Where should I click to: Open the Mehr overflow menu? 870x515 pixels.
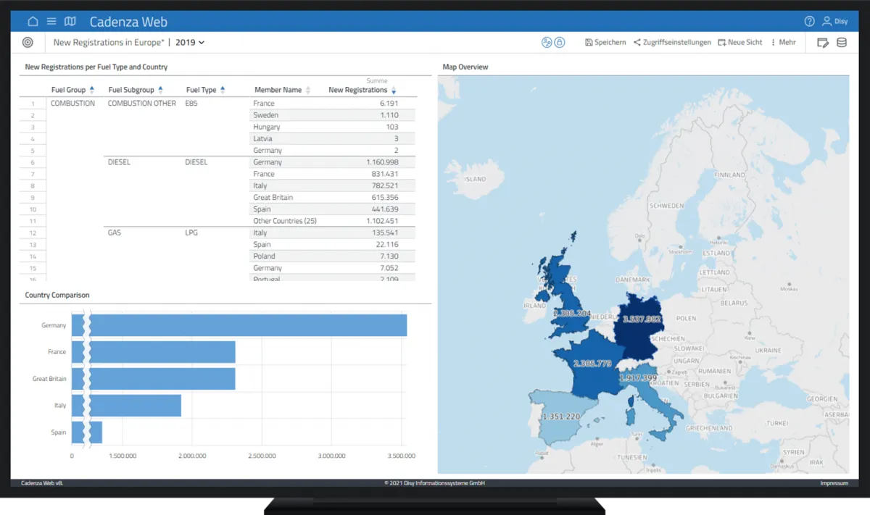pyautogui.click(x=783, y=43)
